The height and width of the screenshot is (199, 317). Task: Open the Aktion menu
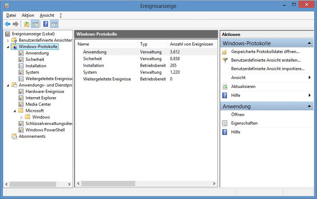[x=28, y=15]
